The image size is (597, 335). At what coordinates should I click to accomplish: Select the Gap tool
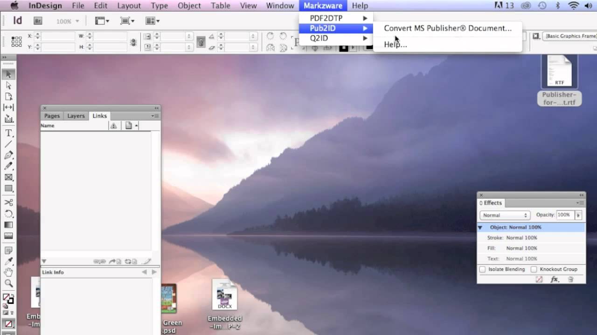click(x=8, y=107)
